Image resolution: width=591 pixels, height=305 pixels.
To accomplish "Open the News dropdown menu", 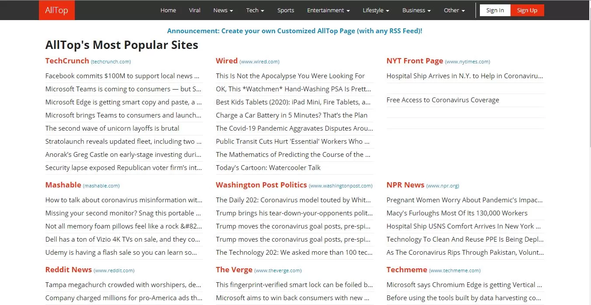I will 223,10.
